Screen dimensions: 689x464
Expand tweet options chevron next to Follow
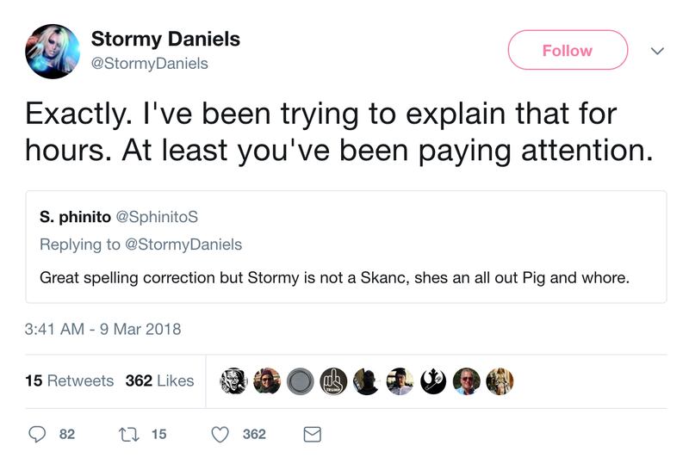point(657,51)
